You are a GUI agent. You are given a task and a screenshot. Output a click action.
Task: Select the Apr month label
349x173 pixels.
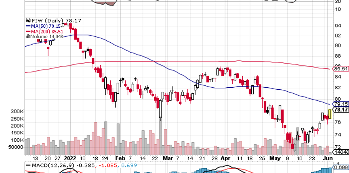tap(225, 159)
